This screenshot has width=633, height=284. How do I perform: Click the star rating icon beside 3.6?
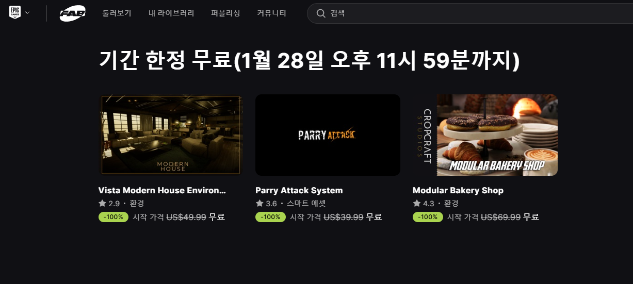point(259,204)
